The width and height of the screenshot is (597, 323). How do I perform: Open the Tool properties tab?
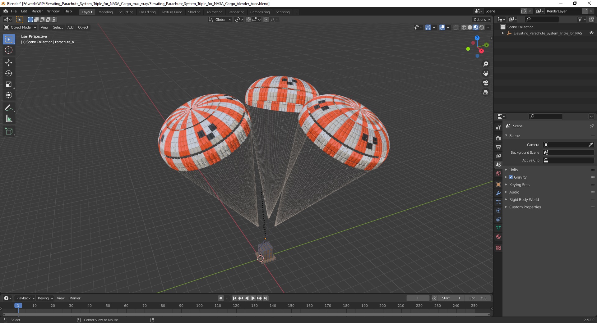click(498, 127)
